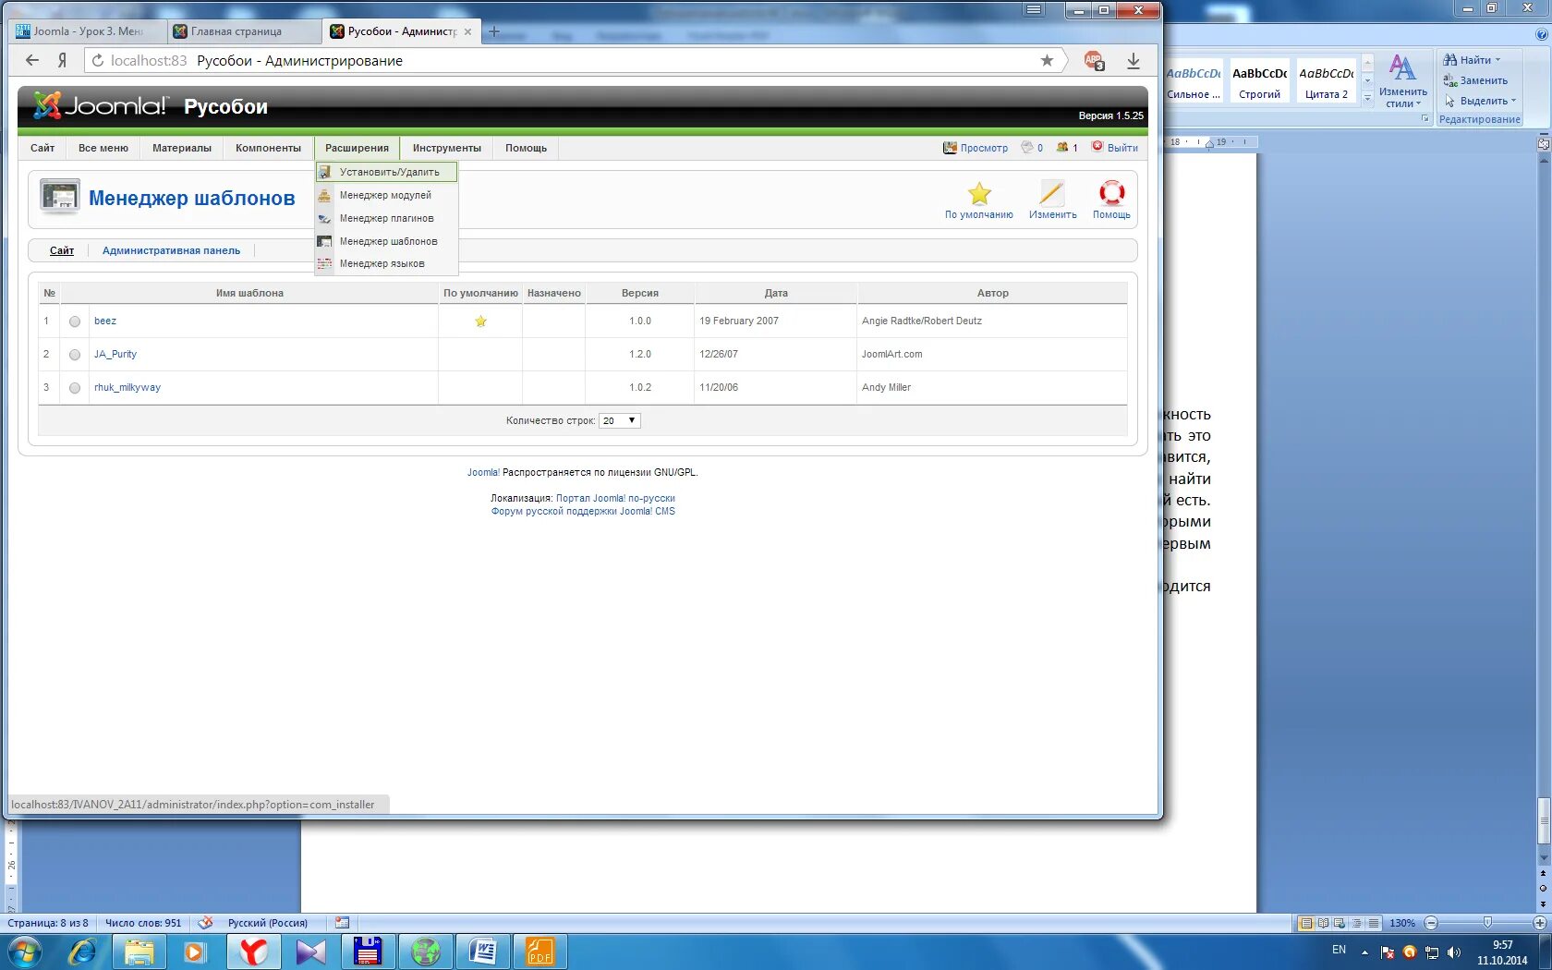This screenshot has height=970, width=1552.
Task: Click Word's zoom-out minus button
Action: click(1431, 923)
